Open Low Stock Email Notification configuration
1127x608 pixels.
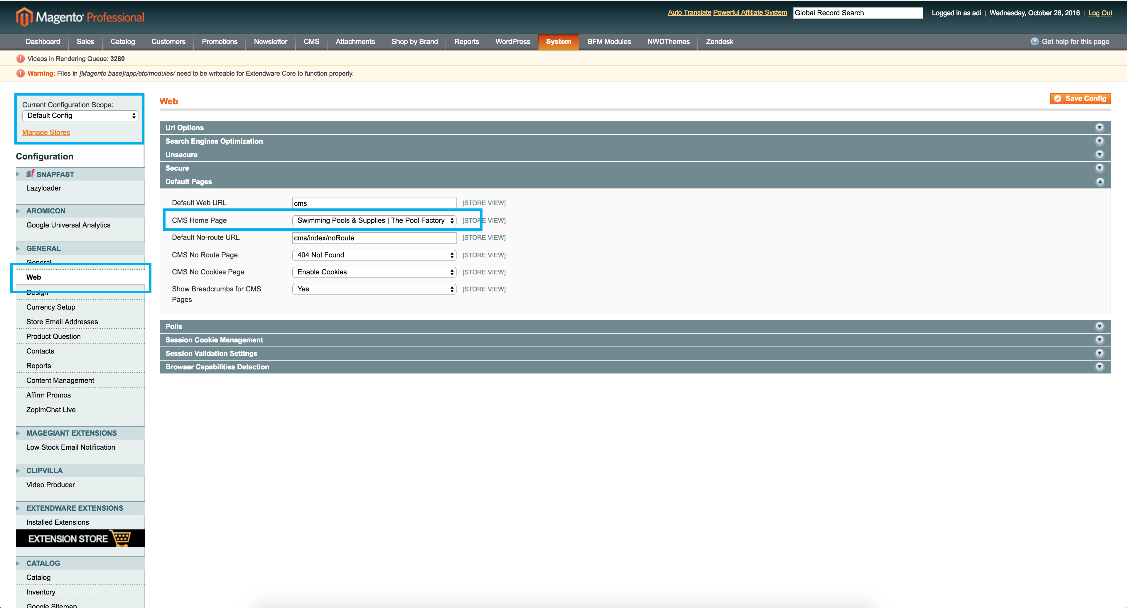tap(71, 447)
